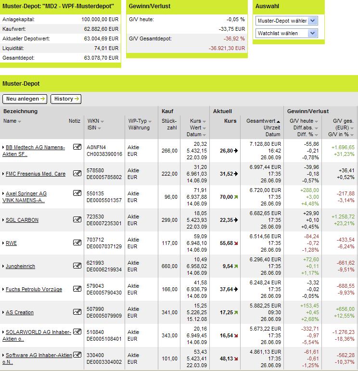The height and width of the screenshot is (371, 358).
Task: Click sideways arrow beside price 22,35
Action: [236, 220]
